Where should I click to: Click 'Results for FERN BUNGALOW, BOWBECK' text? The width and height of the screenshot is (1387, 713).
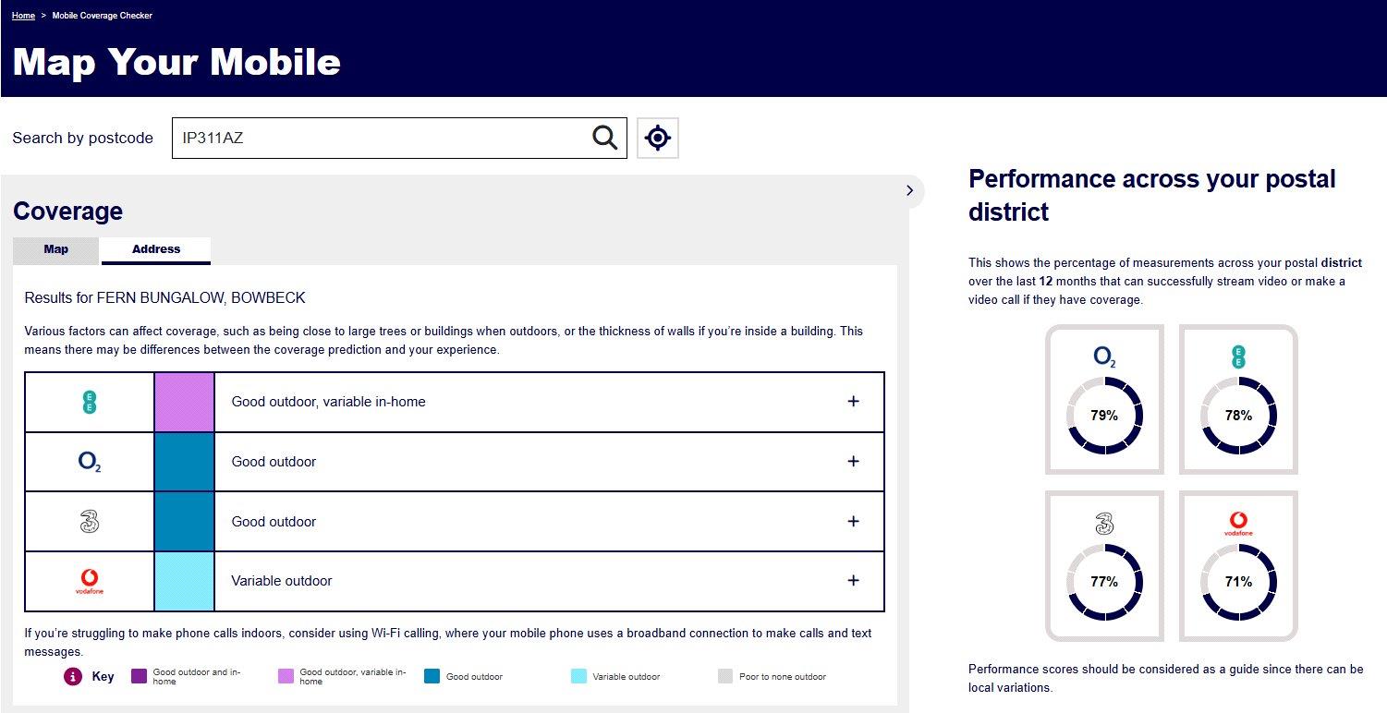[164, 298]
